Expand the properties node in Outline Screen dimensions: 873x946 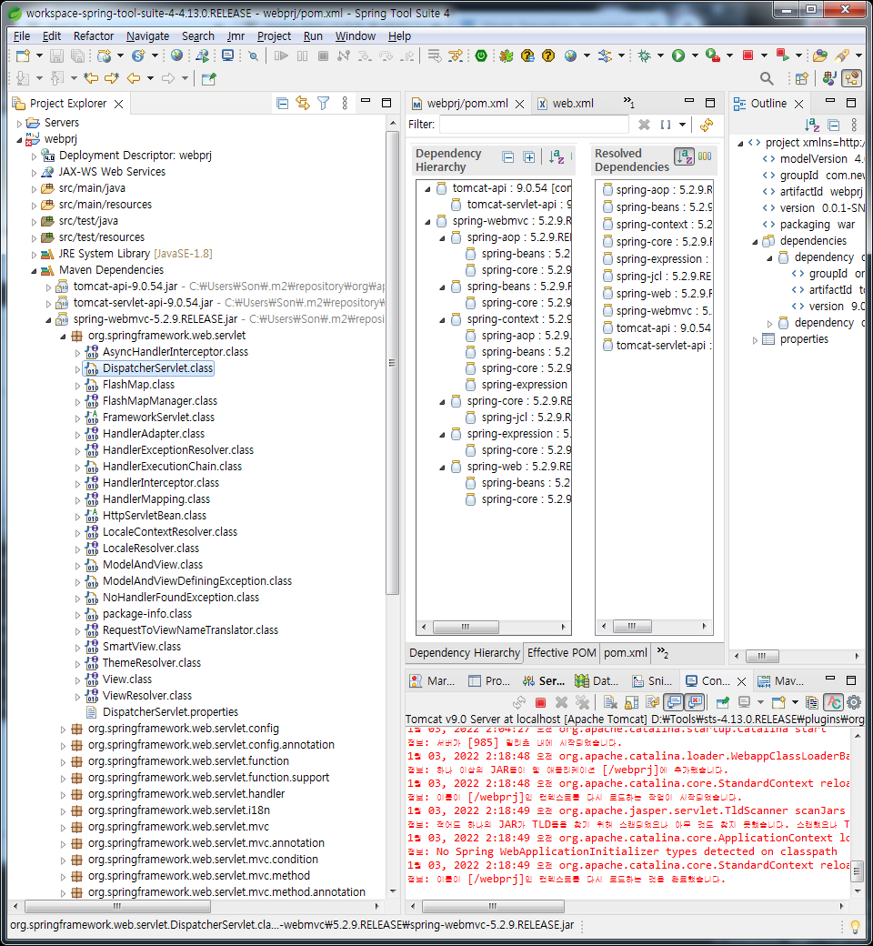click(x=755, y=339)
